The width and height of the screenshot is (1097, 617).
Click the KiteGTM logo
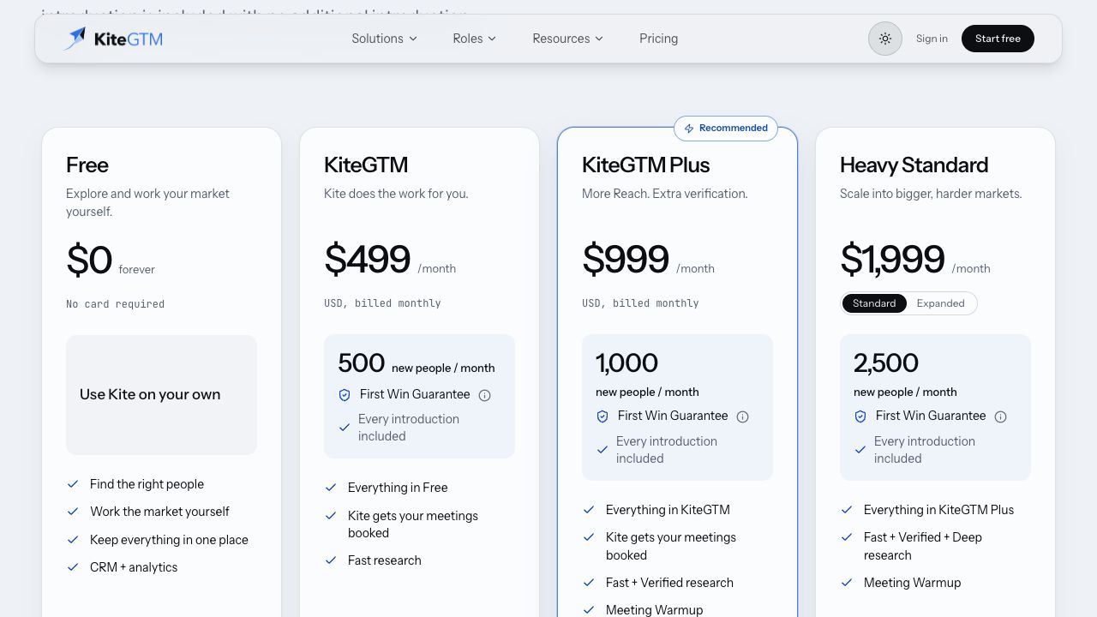(112, 39)
